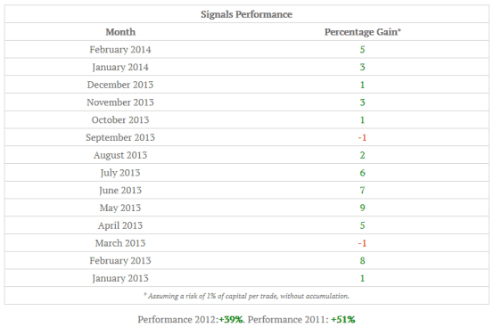Click the February 2014 row label
Image resolution: width=494 pixels, height=327 pixels.
point(120,50)
